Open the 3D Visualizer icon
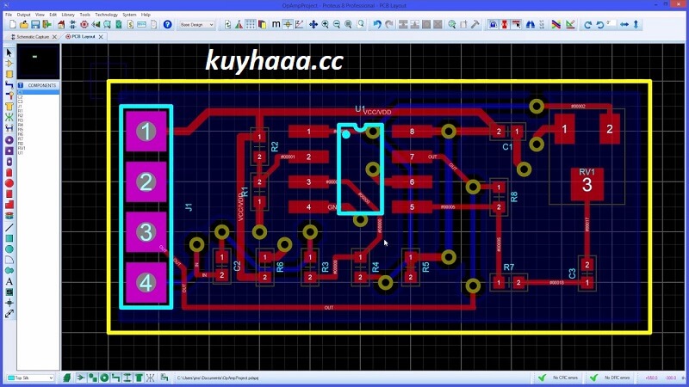Image resolution: width=689 pixels, height=387 pixels. point(96,25)
